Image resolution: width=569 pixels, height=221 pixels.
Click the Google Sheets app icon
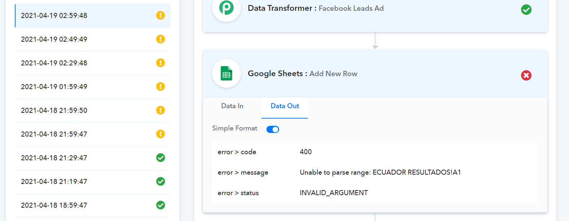click(x=226, y=74)
